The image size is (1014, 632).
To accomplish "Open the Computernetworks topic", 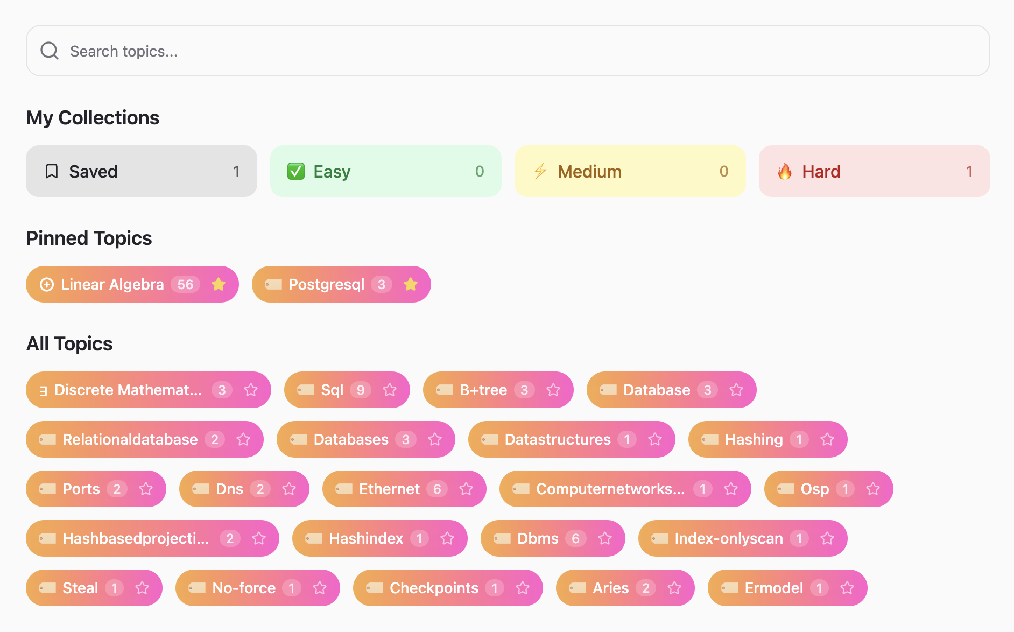I will [625, 489].
